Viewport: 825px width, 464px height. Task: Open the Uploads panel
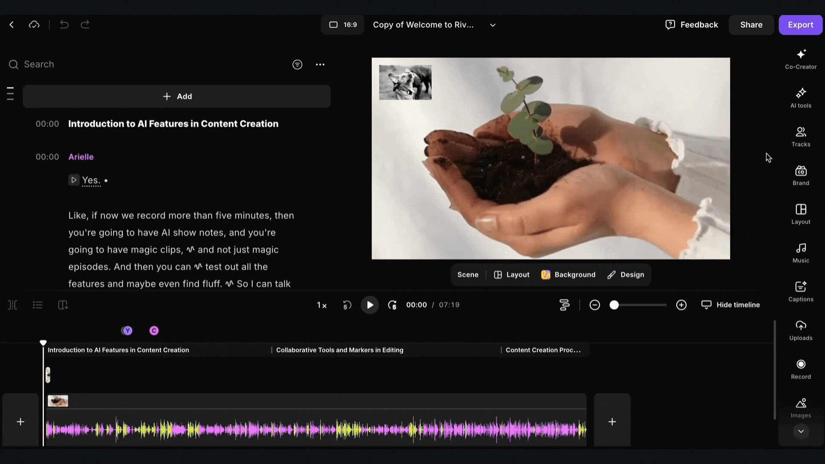click(x=801, y=330)
